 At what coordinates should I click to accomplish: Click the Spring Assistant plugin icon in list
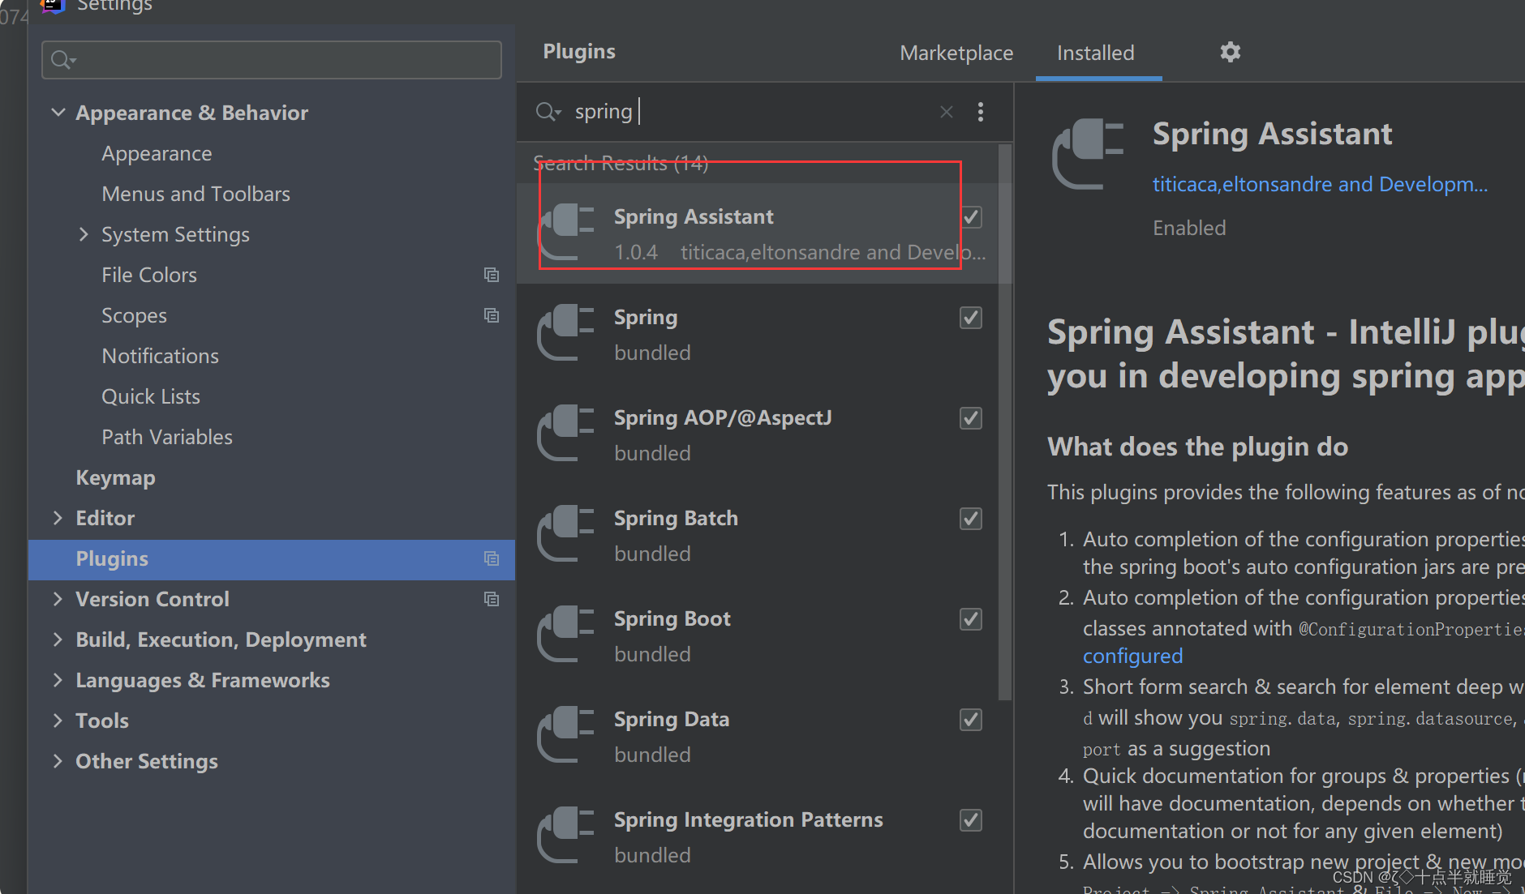[566, 233]
